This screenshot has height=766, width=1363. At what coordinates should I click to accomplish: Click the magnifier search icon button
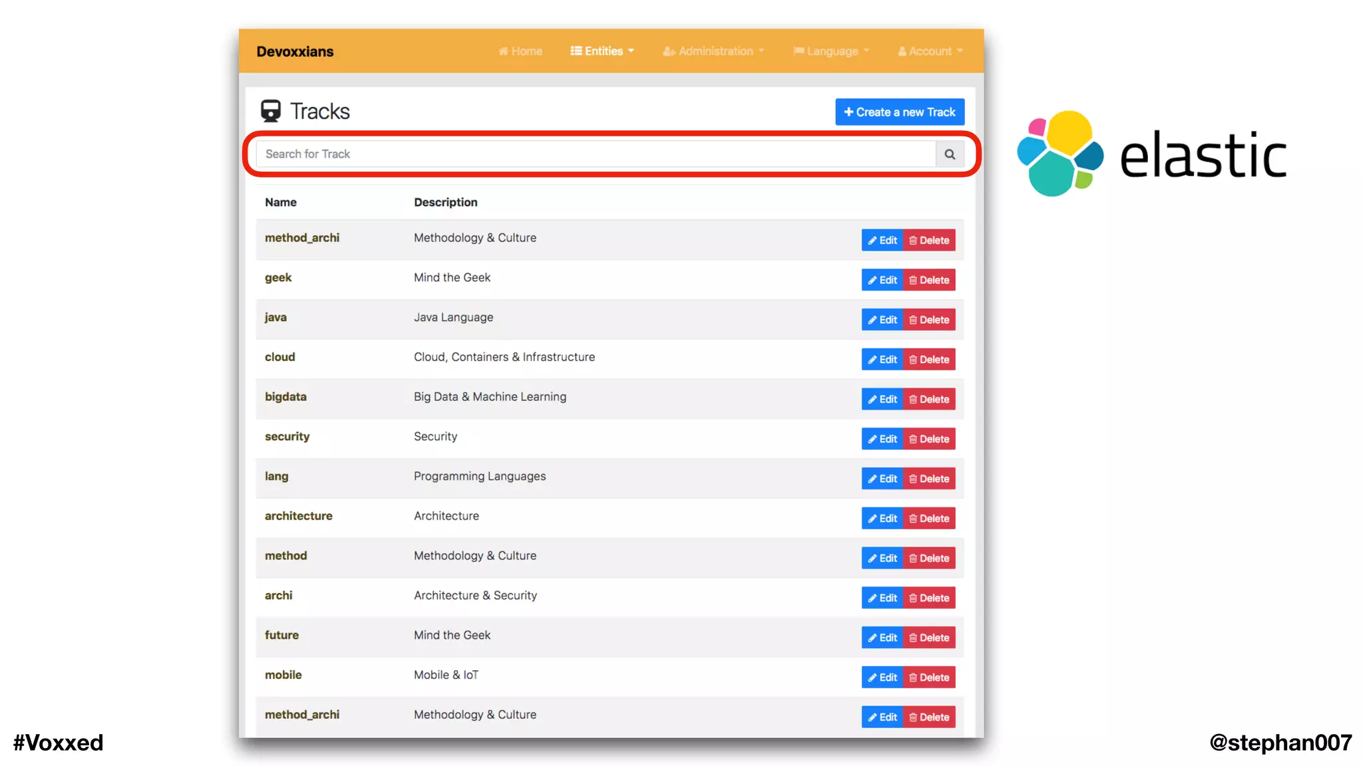tap(950, 154)
